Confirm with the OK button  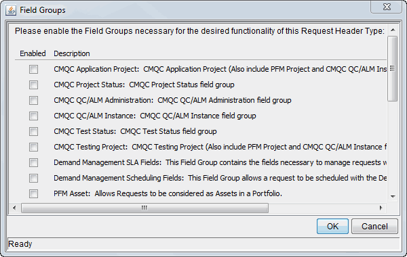pyautogui.click(x=332, y=226)
